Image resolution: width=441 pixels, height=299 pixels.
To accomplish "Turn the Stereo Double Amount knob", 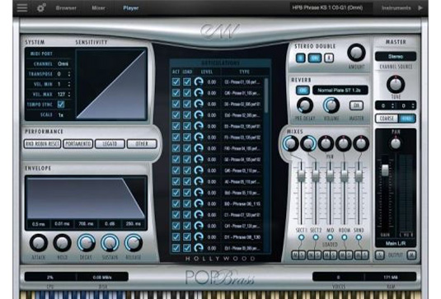I will tap(356, 53).
